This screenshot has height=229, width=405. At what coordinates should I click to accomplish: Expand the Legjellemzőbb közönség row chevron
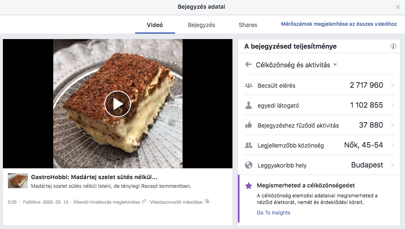pyautogui.click(x=393, y=145)
